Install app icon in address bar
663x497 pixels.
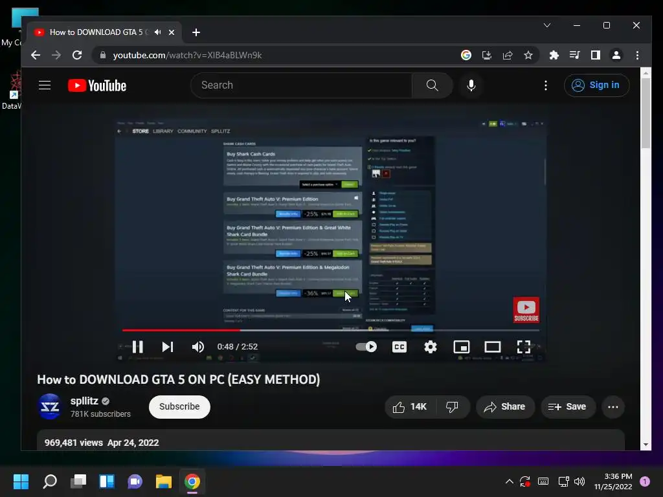(x=487, y=55)
